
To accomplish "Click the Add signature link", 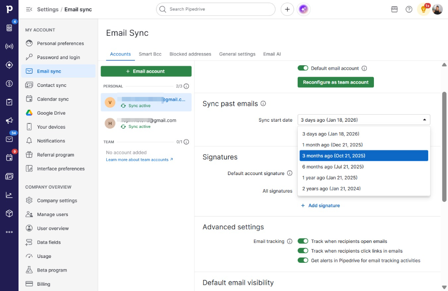I will [x=321, y=205].
